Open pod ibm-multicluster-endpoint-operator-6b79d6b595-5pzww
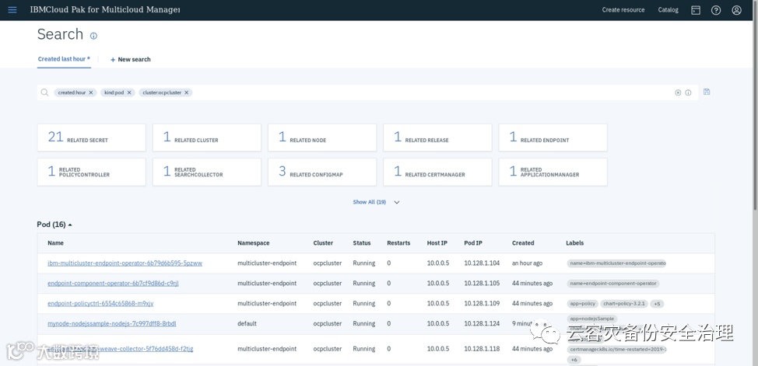The image size is (758, 366). click(125, 263)
